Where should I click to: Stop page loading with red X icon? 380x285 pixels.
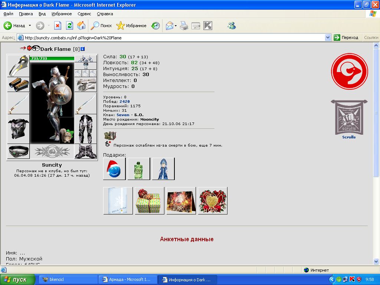[x=58, y=26]
